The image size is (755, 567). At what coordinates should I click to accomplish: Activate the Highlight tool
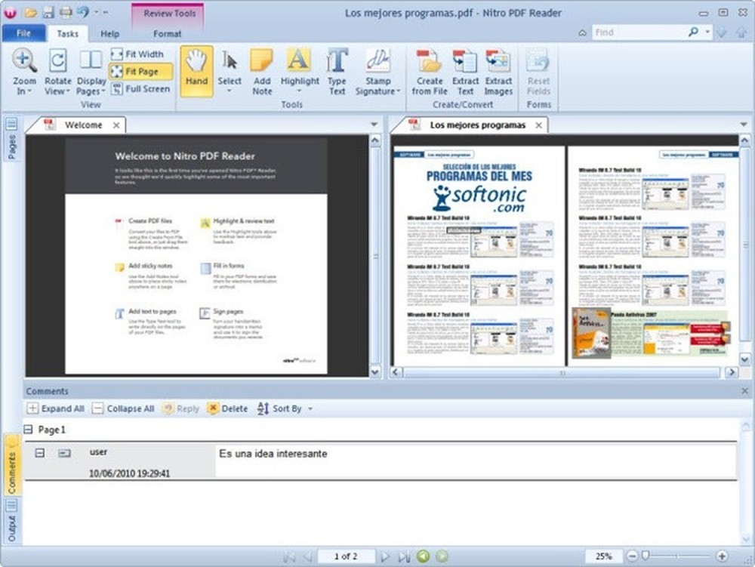pyautogui.click(x=300, y=72)
